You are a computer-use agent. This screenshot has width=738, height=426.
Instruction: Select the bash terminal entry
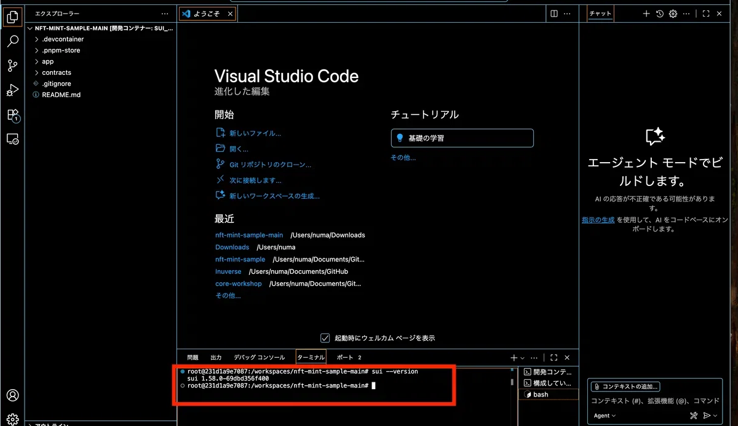pyautogui.click(x=549, y=394)
